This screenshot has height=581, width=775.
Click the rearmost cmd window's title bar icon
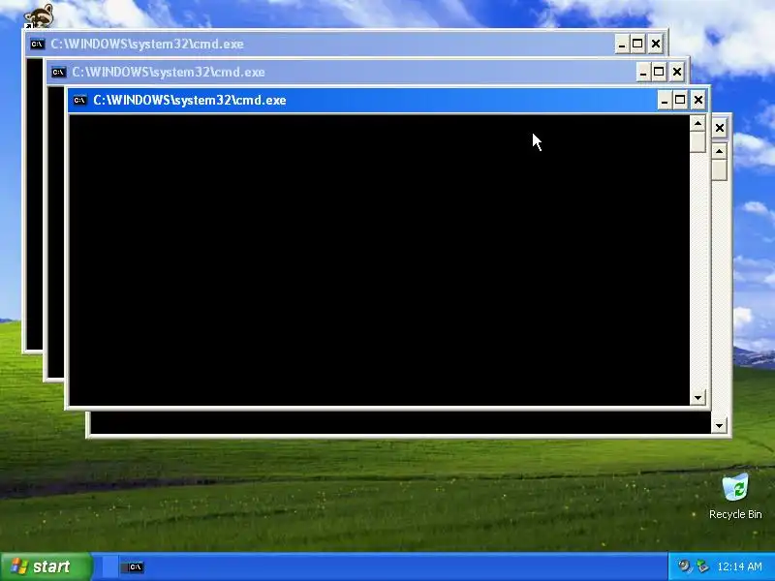pos(37,44)
